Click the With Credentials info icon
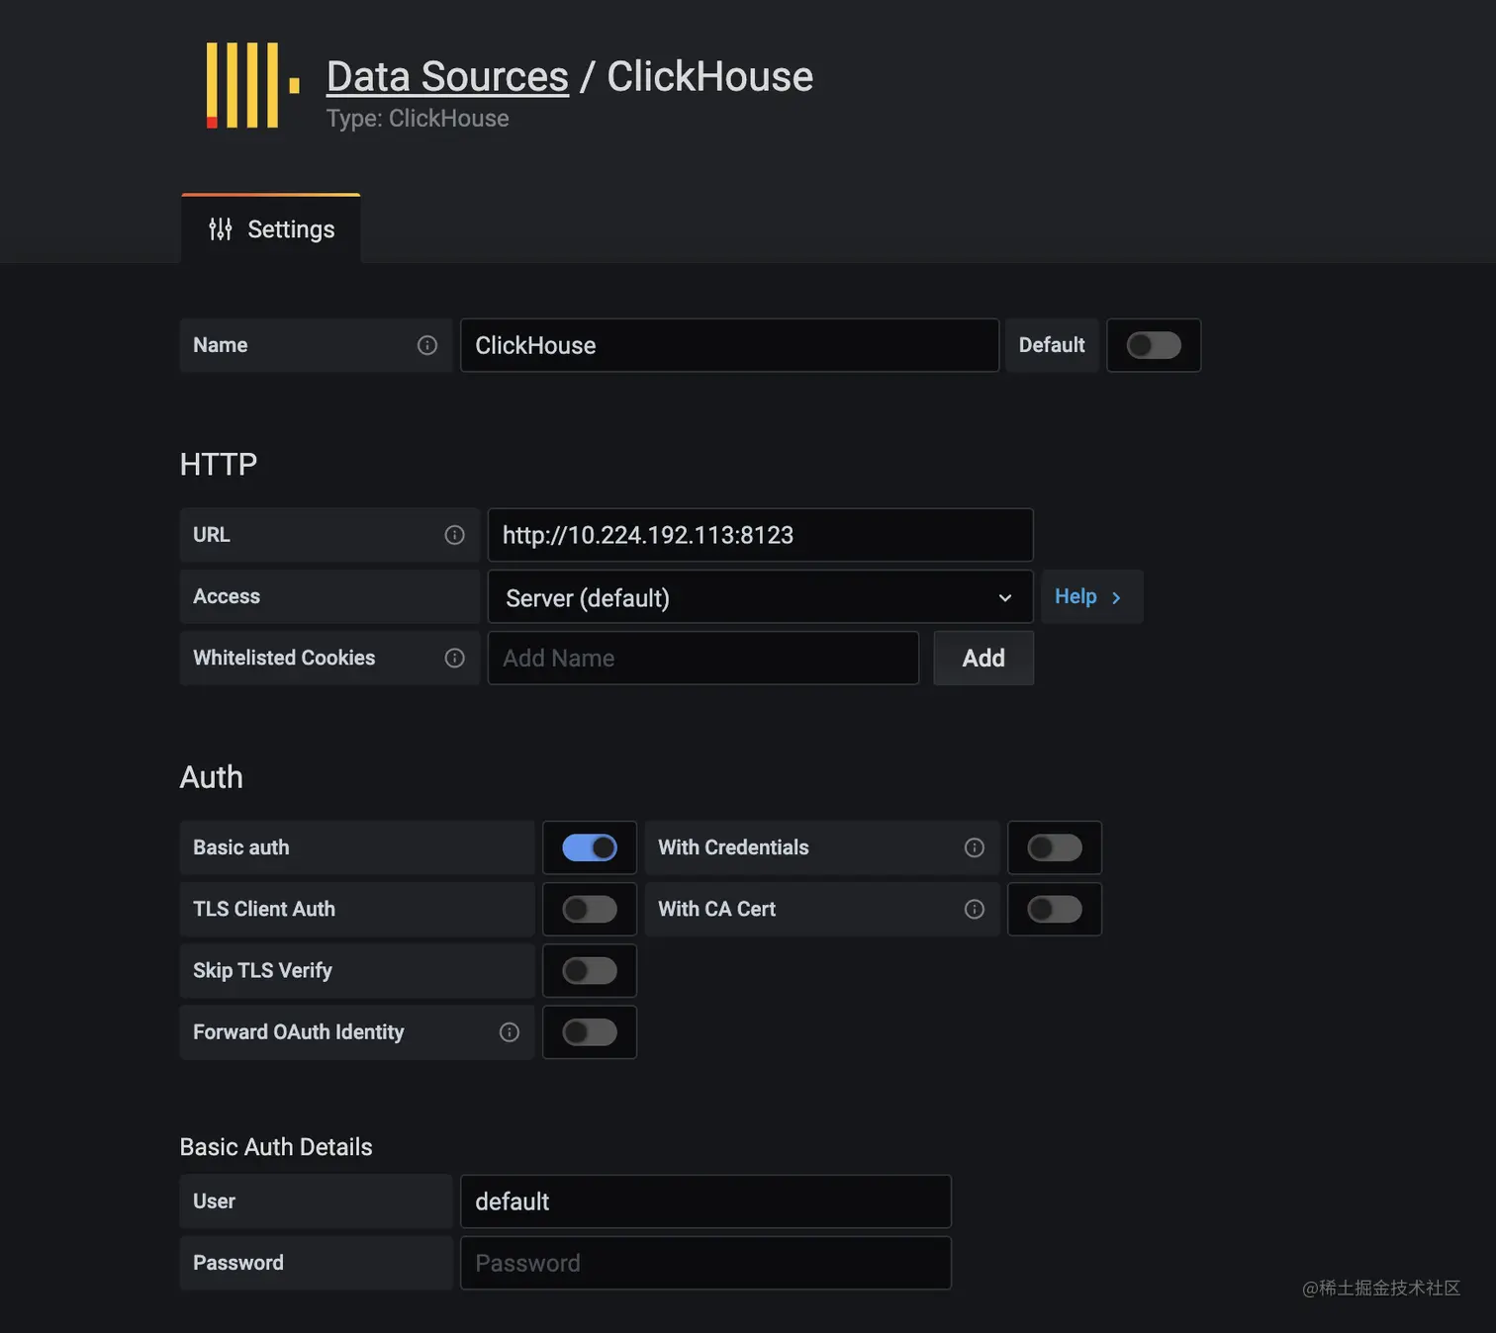Image resolution: width=1496 pixels, height=1333 pixels. pos(975,847)
